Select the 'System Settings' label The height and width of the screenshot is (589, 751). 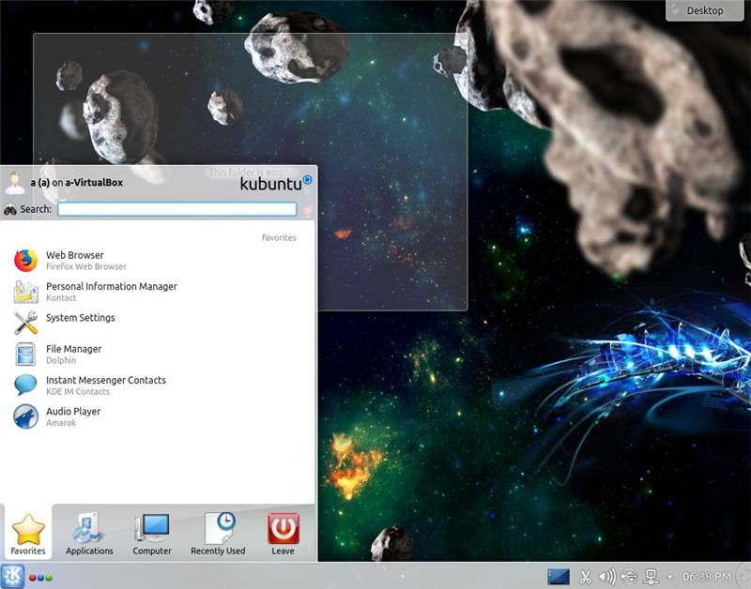coord(81,318)
